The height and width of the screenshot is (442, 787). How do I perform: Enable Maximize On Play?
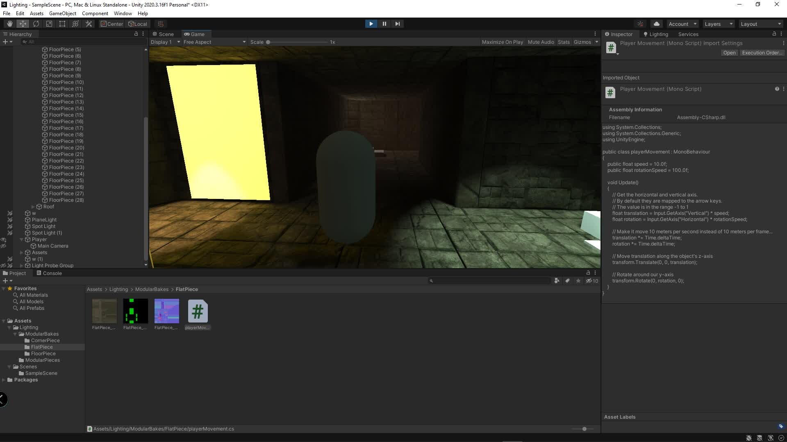[x=503, y=42]
